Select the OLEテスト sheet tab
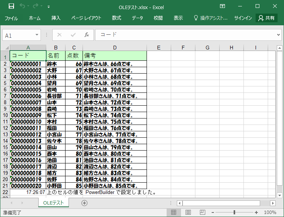The height and width of the screenshot is (217, 284). coord(53,203)
